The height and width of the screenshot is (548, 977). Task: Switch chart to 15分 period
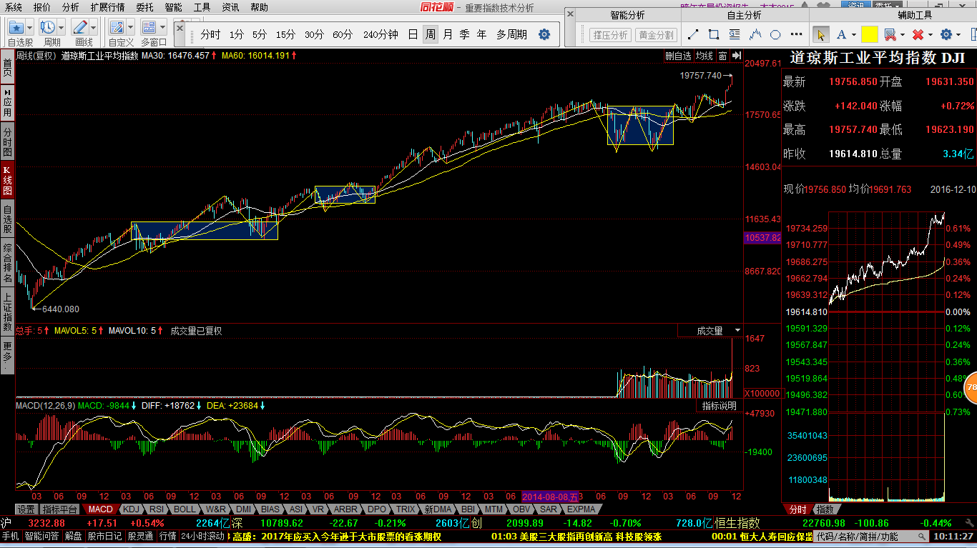point(285,34)
